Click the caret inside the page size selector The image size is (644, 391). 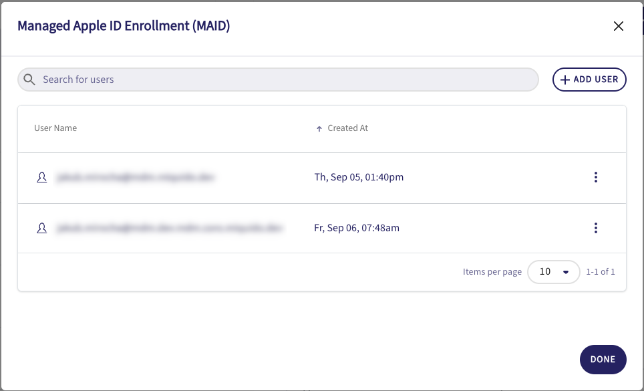[x=565, y=272]
